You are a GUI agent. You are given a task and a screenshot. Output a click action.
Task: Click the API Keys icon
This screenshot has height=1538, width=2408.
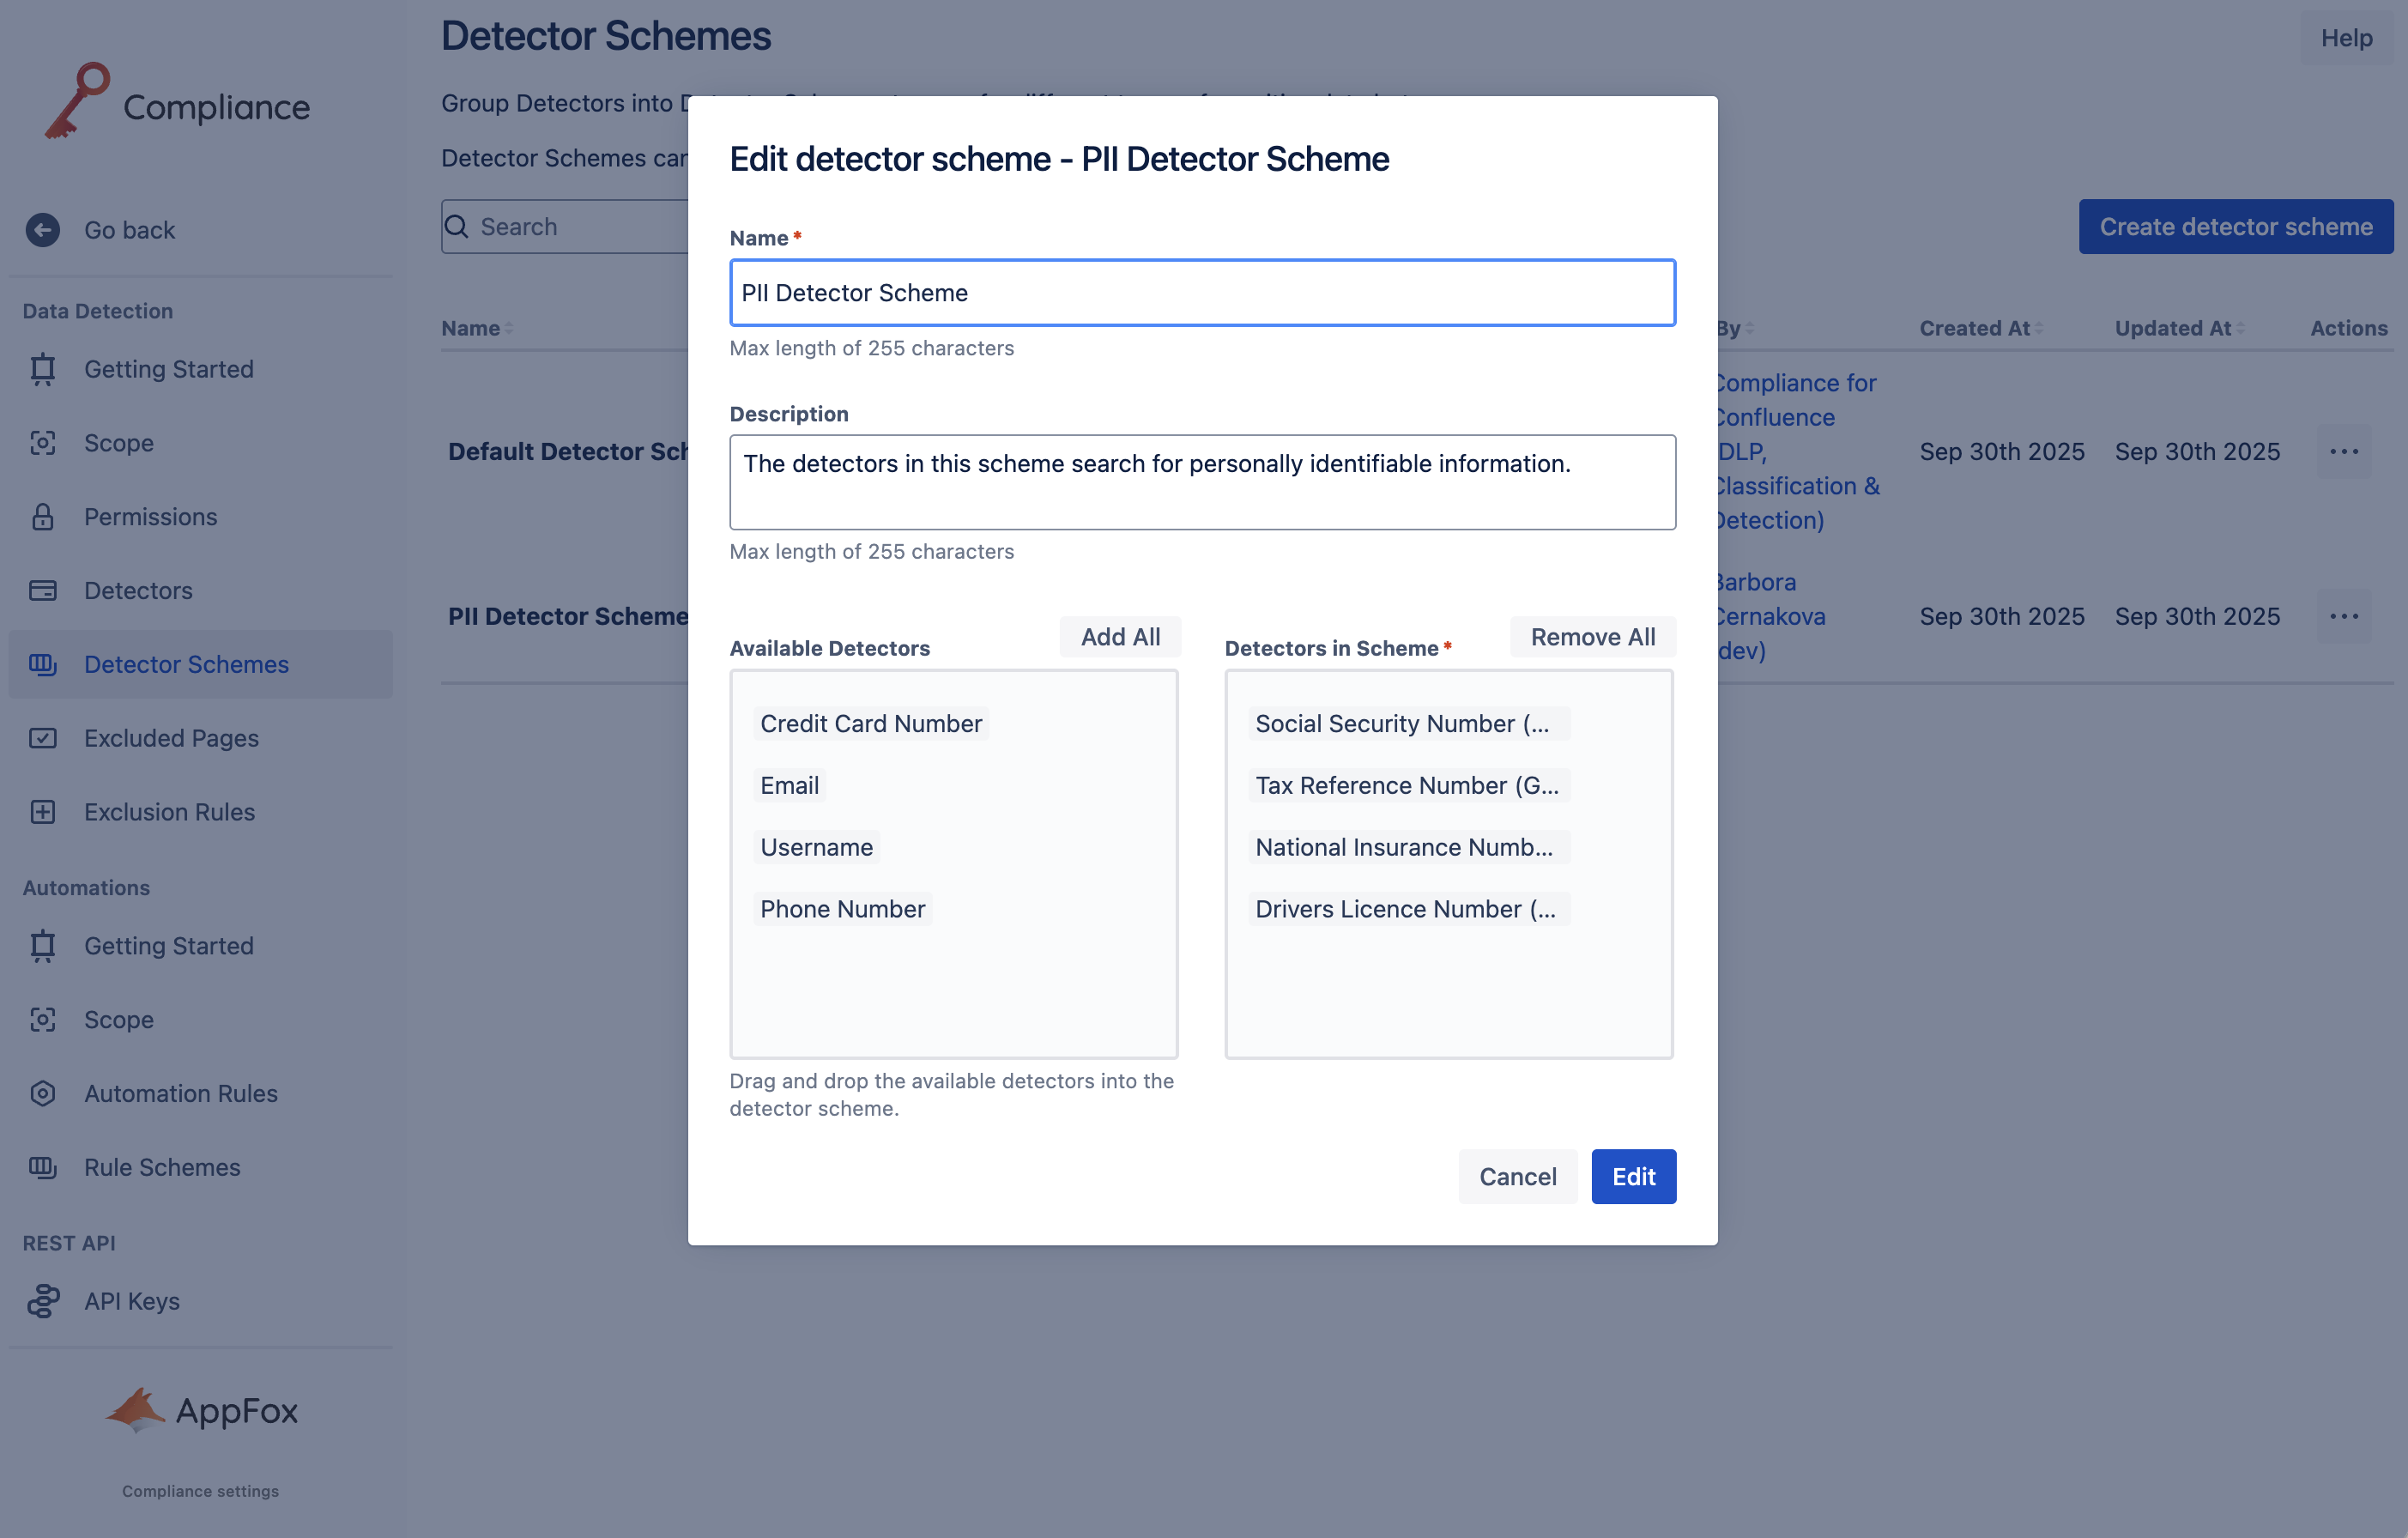(42, 1301)
